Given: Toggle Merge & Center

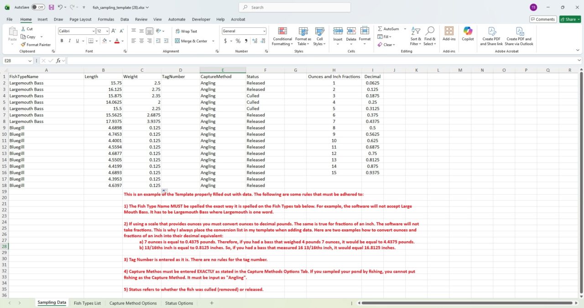Looking at the screenshot, I should 191,41.
